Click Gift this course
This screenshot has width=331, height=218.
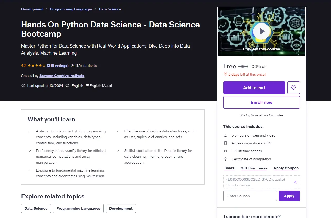point(254,168)
